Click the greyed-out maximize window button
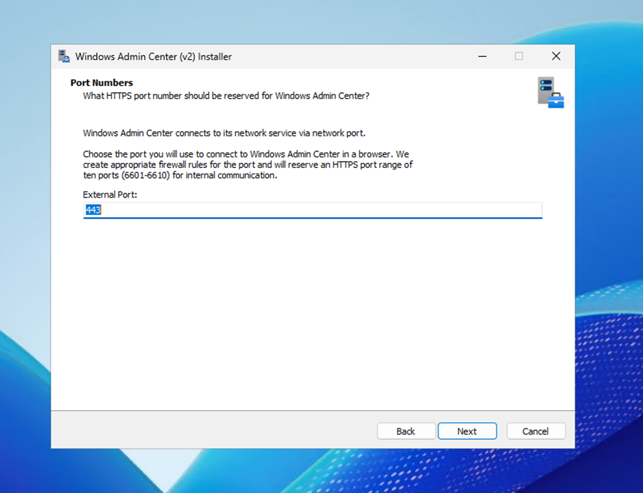The width and height of the screenshot is (643, 493). point(519,56)
